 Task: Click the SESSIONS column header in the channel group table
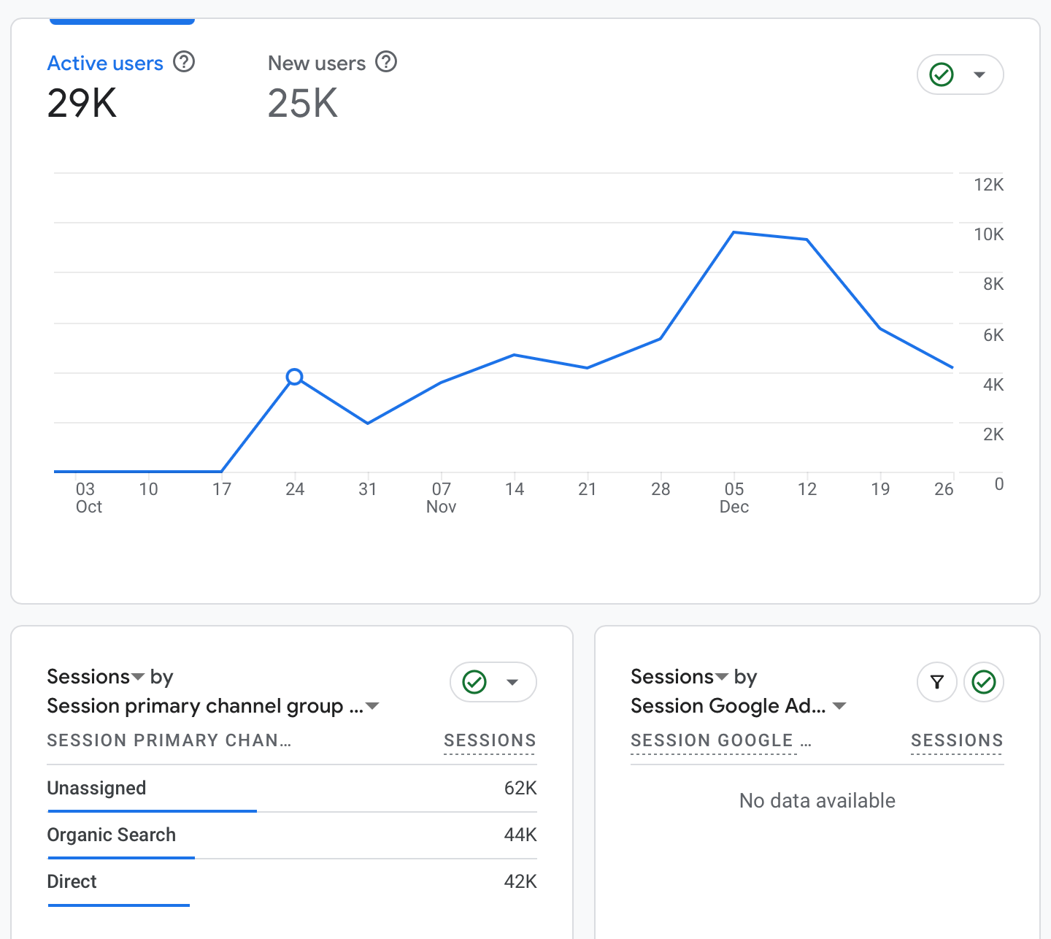tap(490, 740)
